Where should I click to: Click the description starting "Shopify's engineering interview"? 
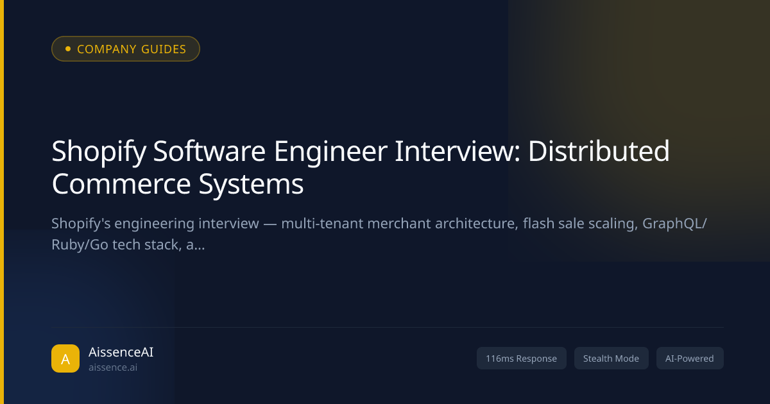[x=379, y=234]
